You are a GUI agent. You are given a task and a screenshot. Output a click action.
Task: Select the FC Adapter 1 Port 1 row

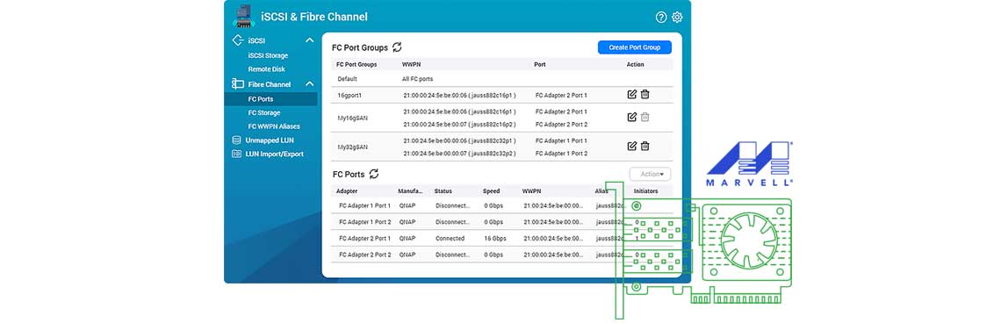point(501,206)
